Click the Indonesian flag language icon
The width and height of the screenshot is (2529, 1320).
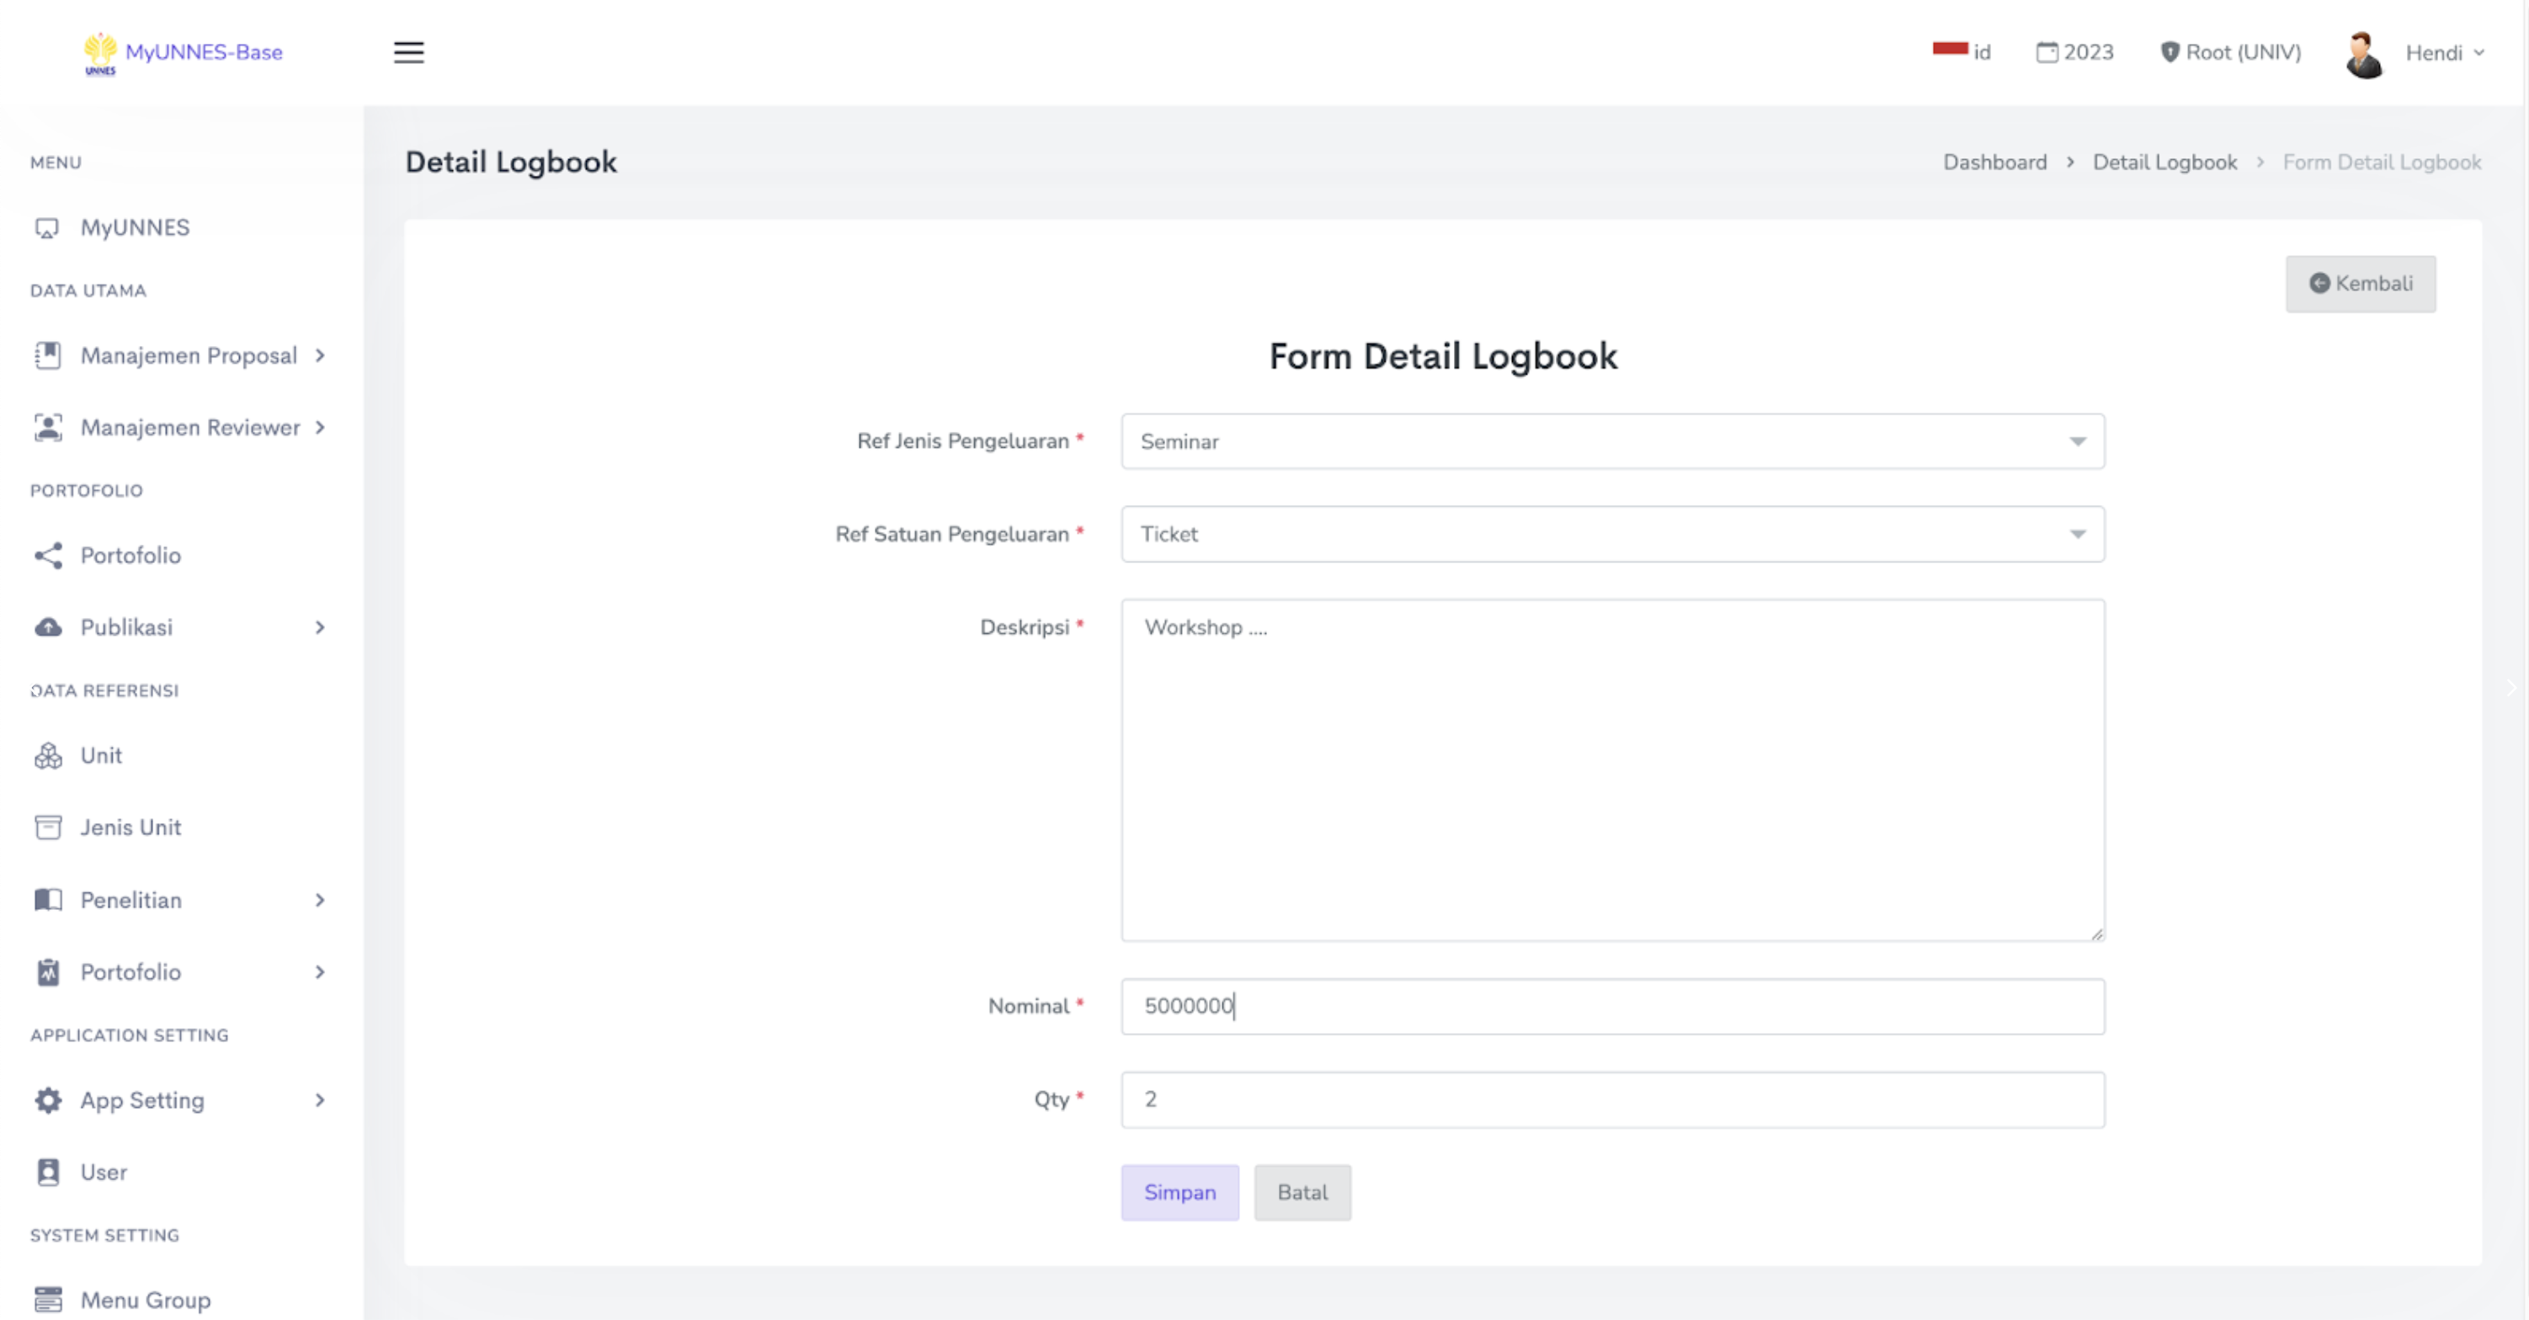1950,49
